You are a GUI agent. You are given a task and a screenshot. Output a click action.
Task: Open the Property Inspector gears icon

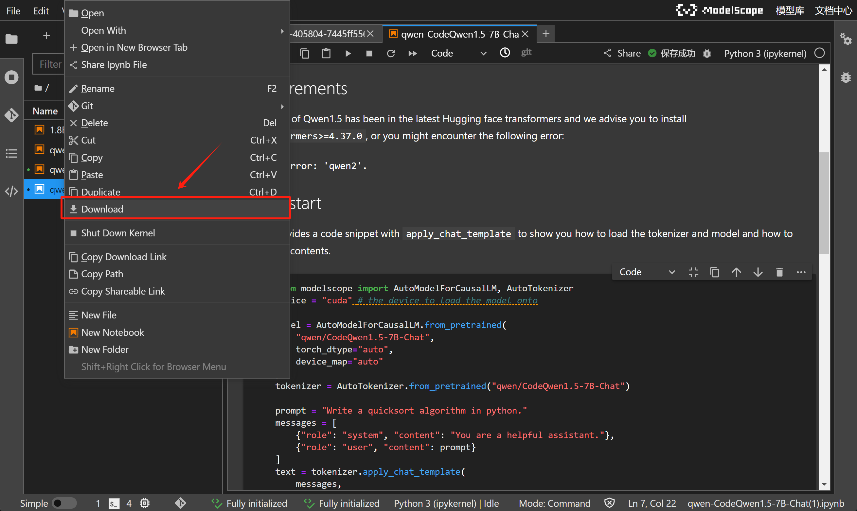point(846,39)
